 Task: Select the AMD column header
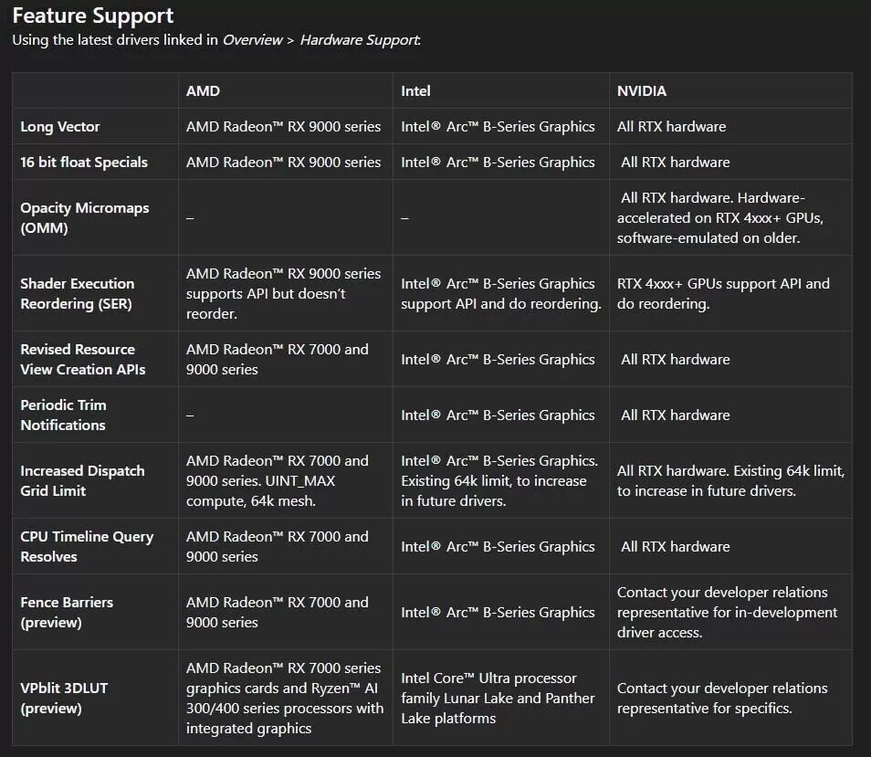pos(203,90)
